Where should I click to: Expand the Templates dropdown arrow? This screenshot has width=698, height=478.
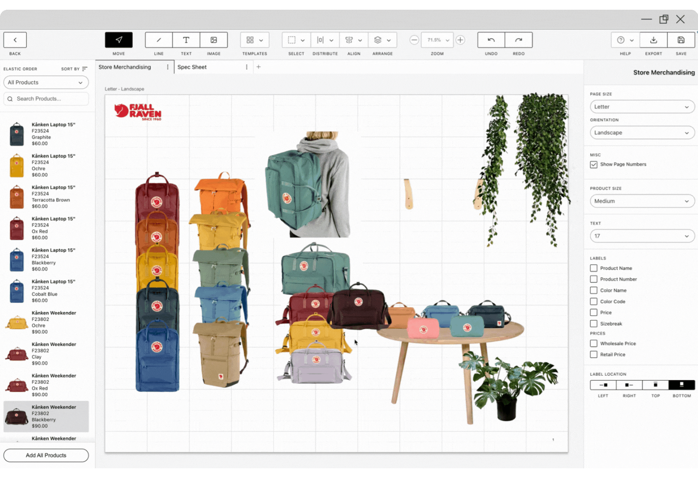(261, 40)
